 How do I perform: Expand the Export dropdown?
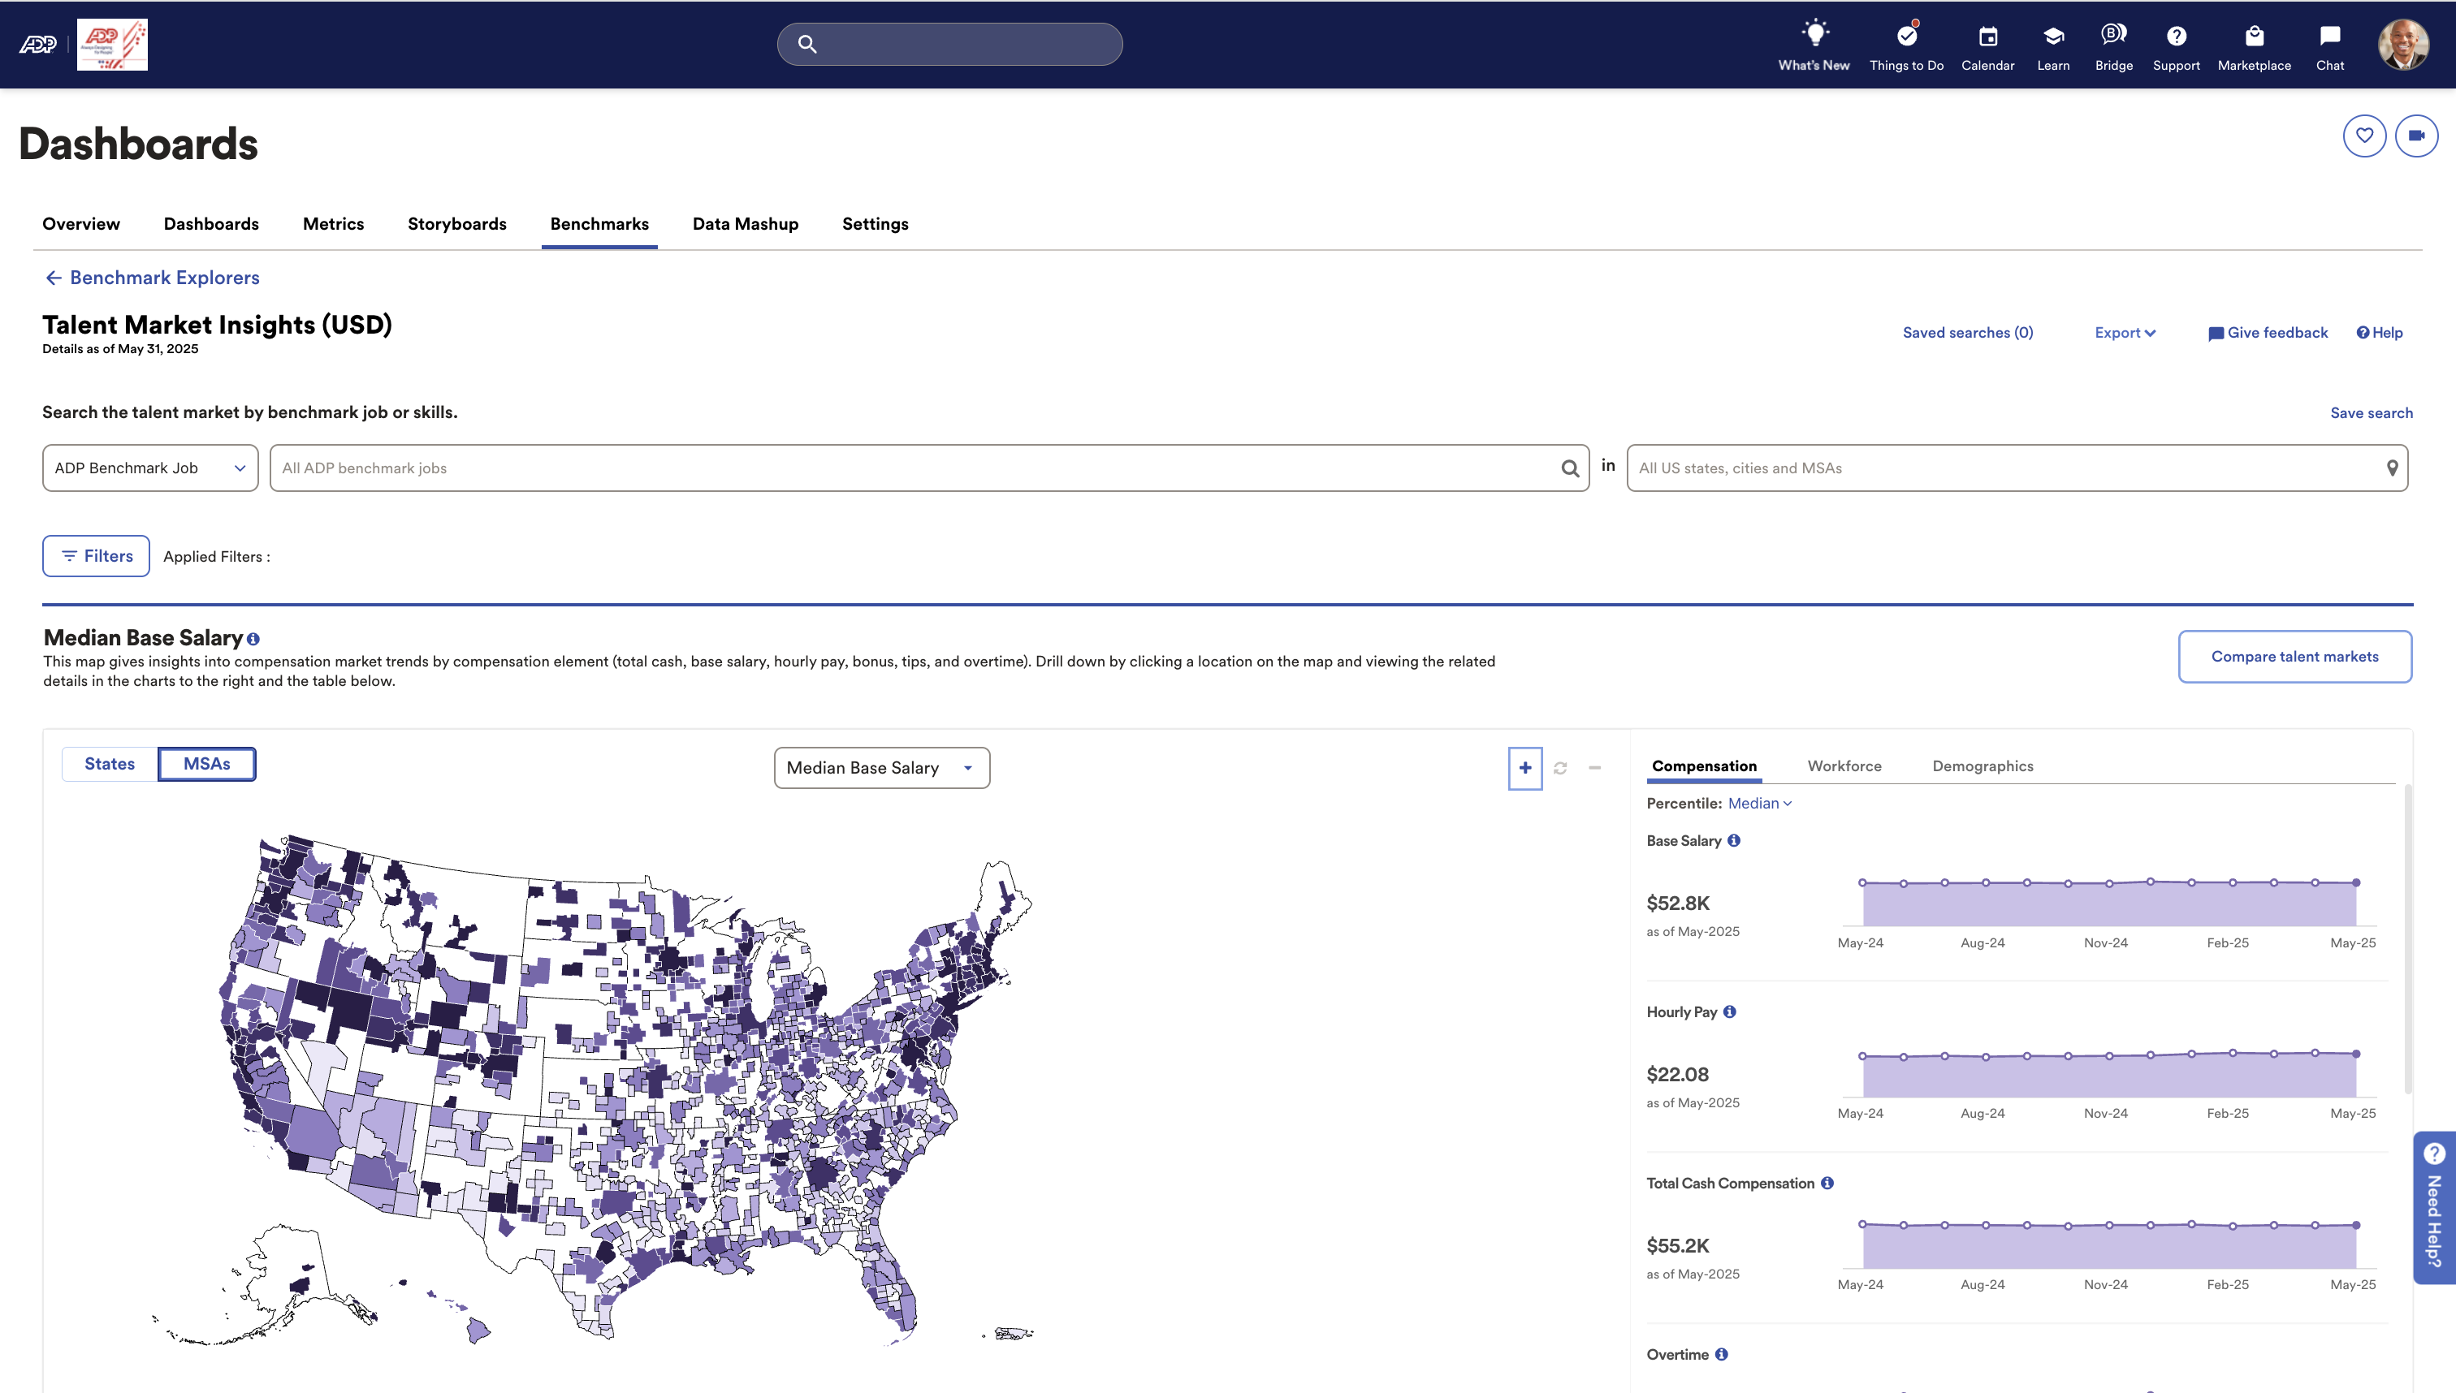coord(2124,332)
